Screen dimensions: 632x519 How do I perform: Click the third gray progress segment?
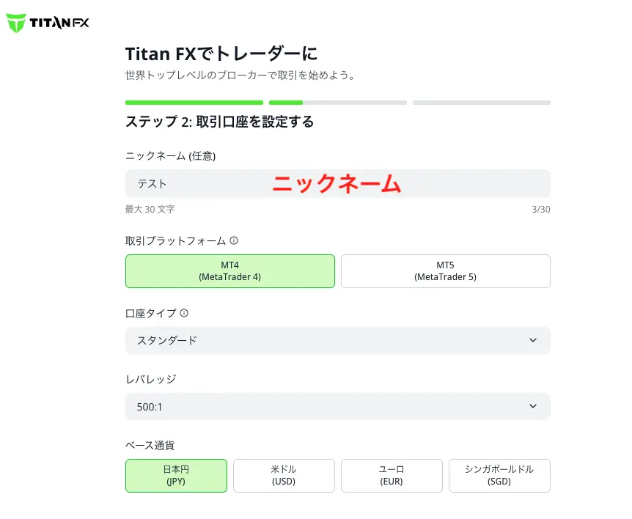481,103
